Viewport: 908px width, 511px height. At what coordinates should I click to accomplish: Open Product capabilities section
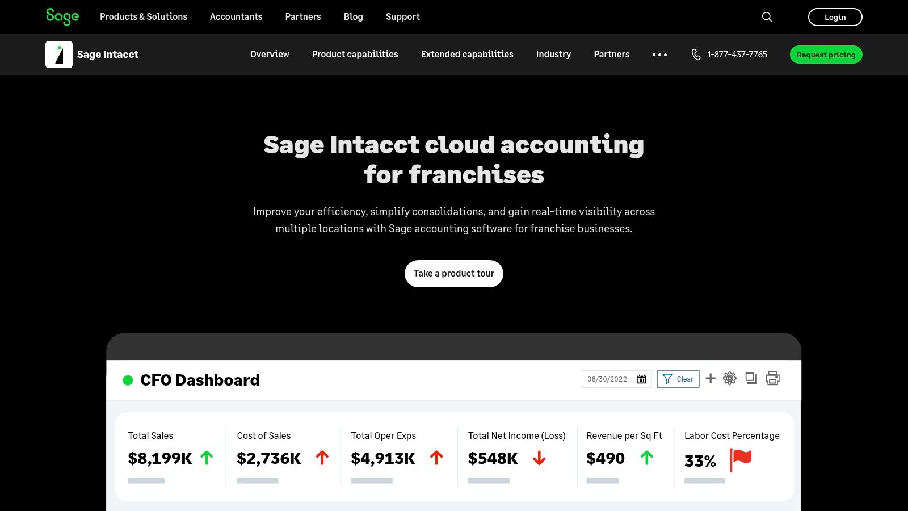click(355, 55)
